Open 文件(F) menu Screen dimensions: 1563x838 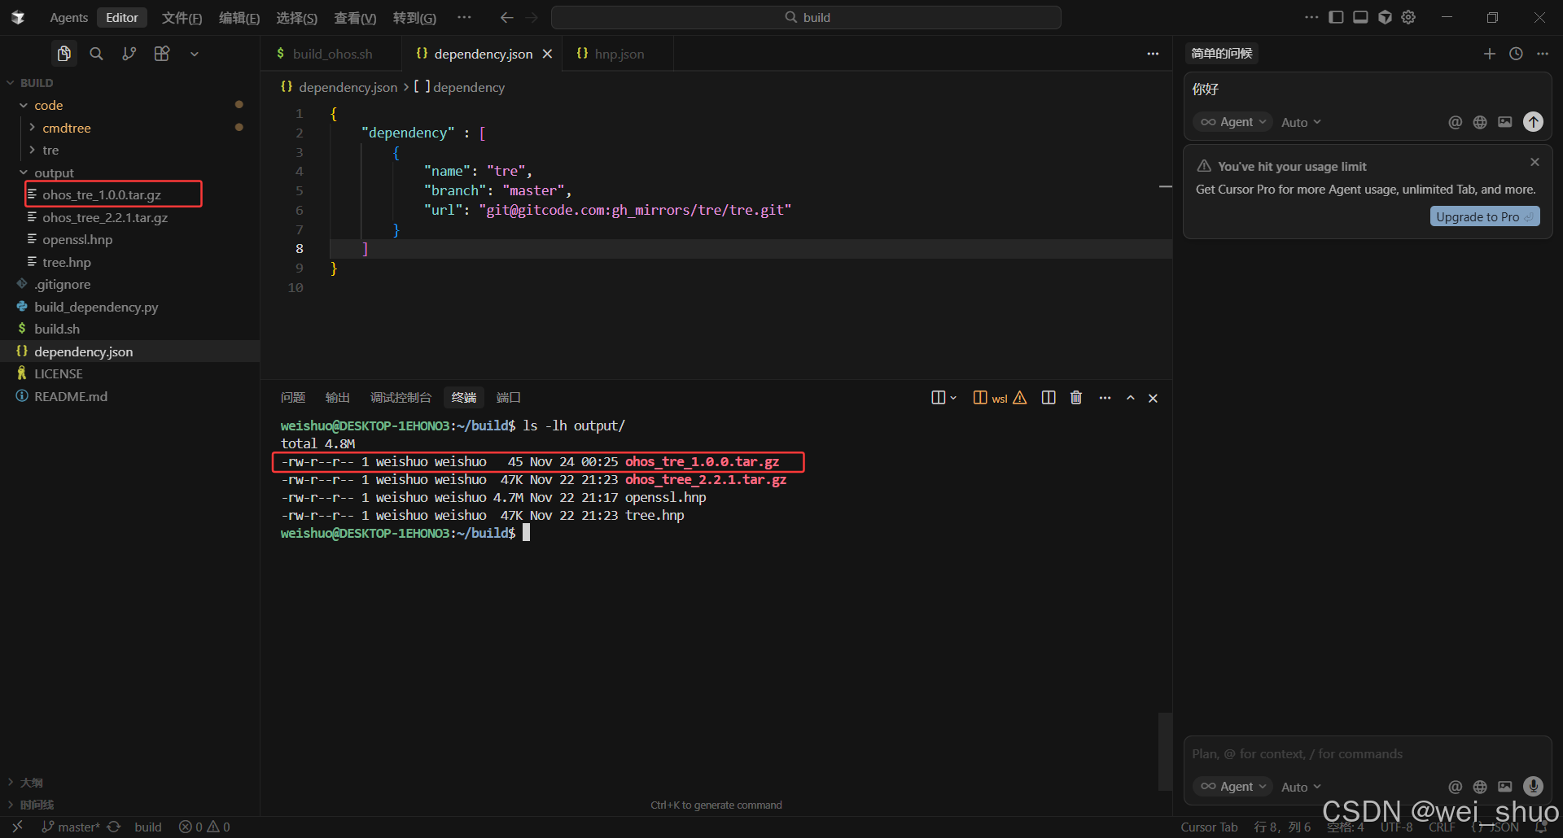point(182,18)
